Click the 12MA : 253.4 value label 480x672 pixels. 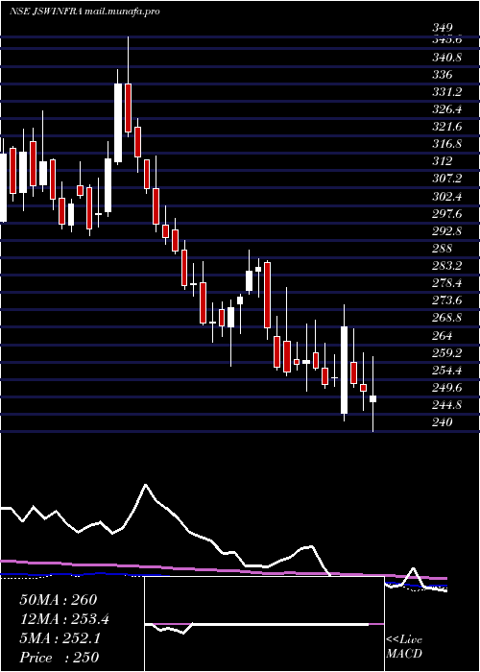click(x=64, y=619)
